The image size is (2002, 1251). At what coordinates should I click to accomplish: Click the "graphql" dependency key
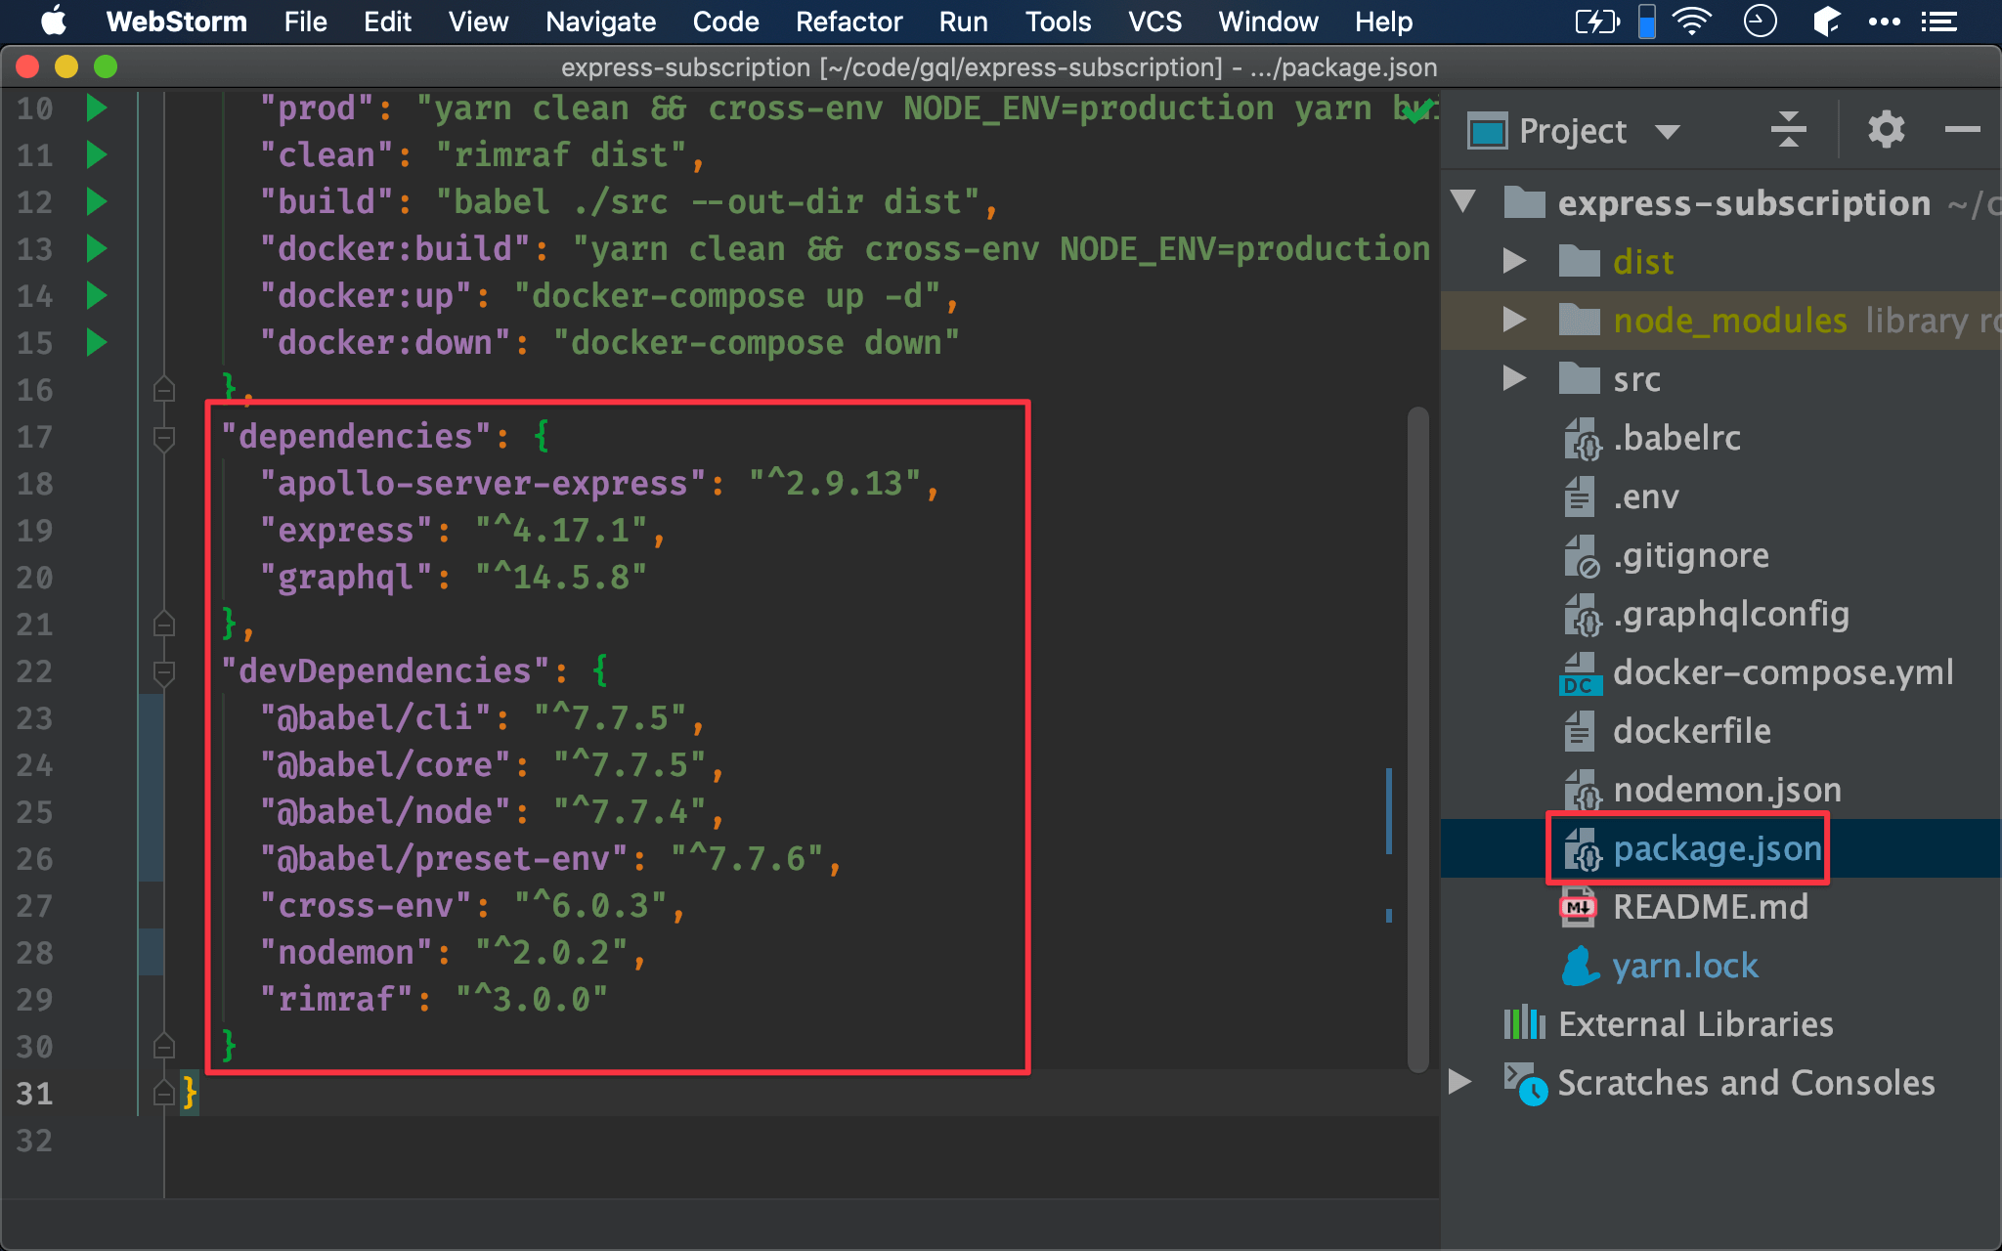pyautogui.click(x=345, y=578)
